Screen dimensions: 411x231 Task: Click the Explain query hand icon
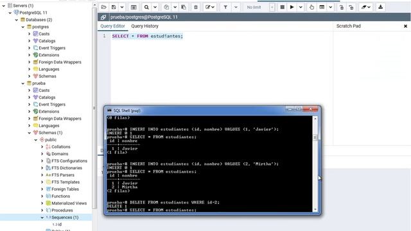click(311, 7)
